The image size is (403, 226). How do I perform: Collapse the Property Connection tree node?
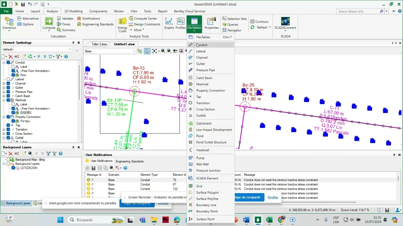4,117
